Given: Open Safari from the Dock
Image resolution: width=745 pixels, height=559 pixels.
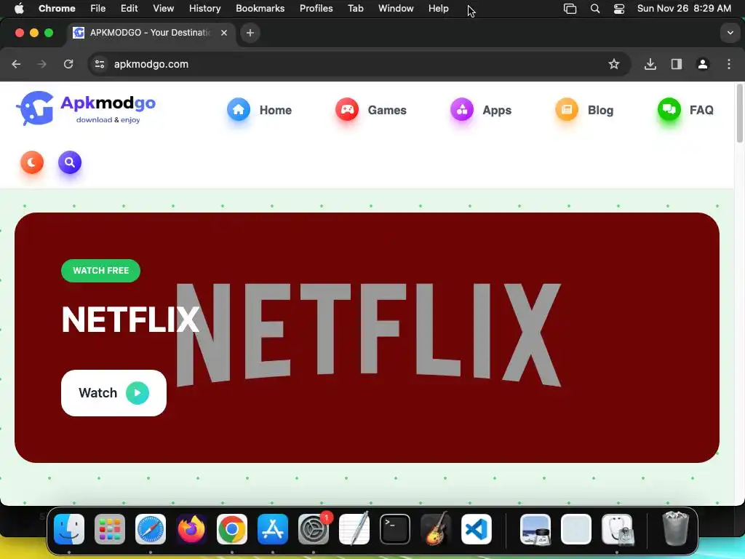Looking at the screenshot, I should coord(151,529).
